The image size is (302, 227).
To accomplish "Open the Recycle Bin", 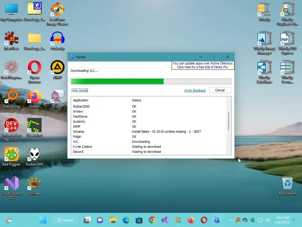I will click(287, 186).
